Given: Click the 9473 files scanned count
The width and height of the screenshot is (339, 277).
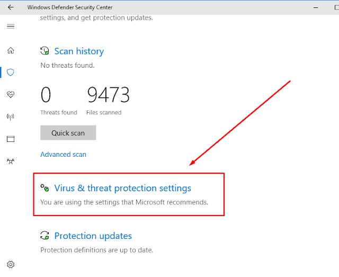Looking at the screenshot, I should (108, 95).
